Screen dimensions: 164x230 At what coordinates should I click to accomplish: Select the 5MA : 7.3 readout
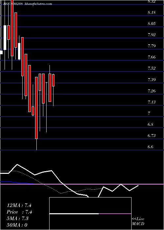18,218
